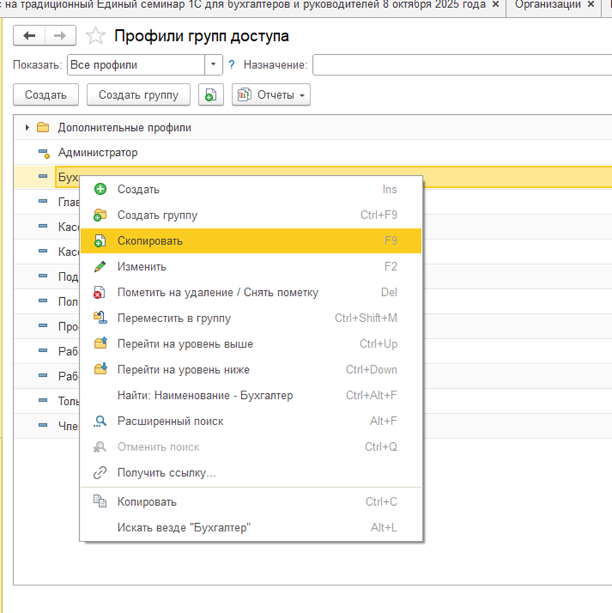The image size is (612, 613).
Task: Click the Создать toolbar button
Action: coord(46,95)
